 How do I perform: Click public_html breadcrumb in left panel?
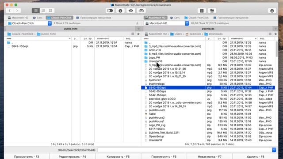46,34
